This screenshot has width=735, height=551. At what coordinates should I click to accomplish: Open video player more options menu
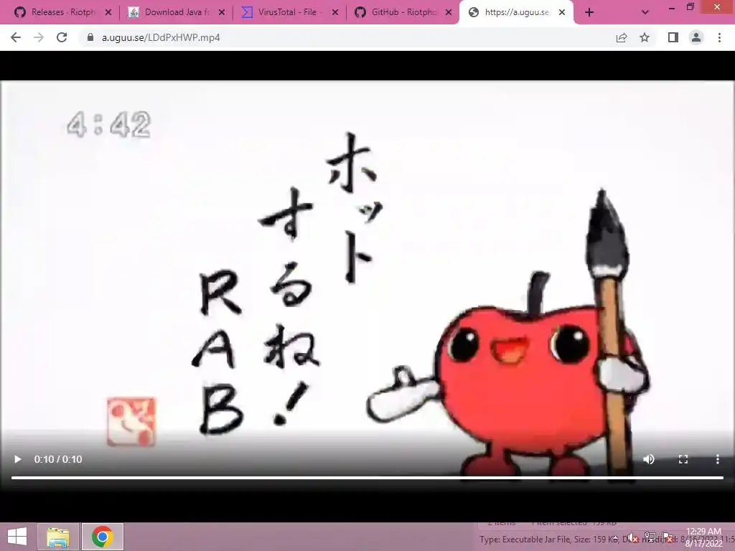point(718,459)
